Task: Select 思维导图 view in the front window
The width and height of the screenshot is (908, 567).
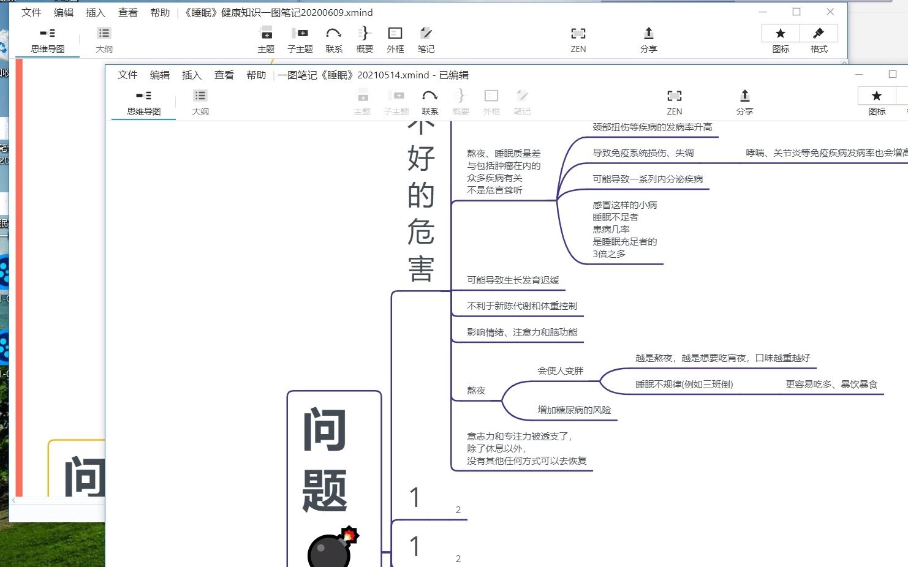Action: [143, 102]
